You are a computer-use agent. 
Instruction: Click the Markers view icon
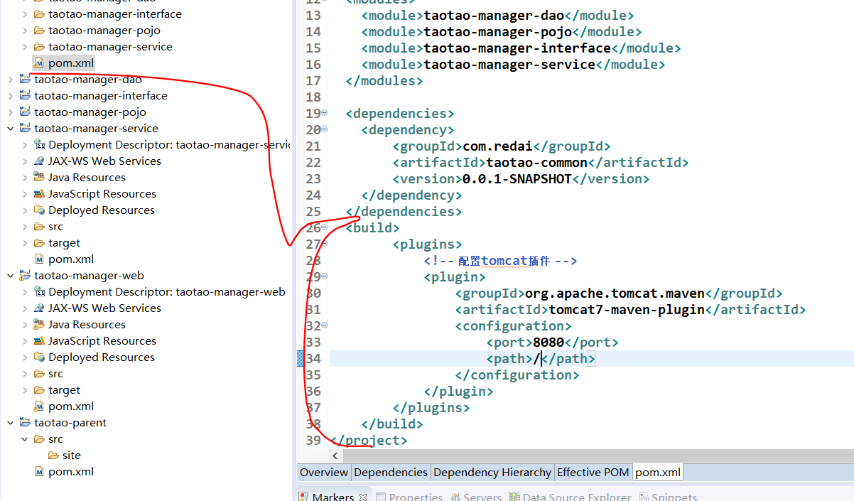pyautogui.click(x=303, y=497)
